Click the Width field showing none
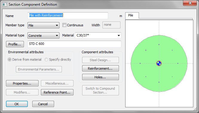 111,25
